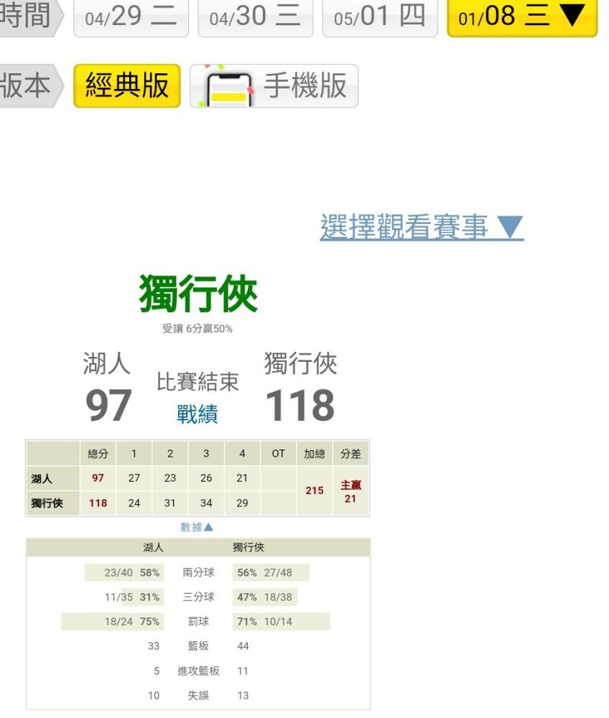Click 湖人 free throw bar 18/24 75%
Screen dimensions: 609x718
[113, 622]
